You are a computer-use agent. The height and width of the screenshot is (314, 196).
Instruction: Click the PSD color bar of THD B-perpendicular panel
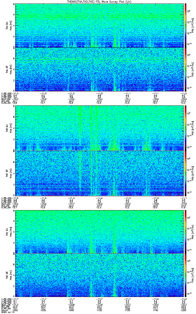click(x=186, y=128)
